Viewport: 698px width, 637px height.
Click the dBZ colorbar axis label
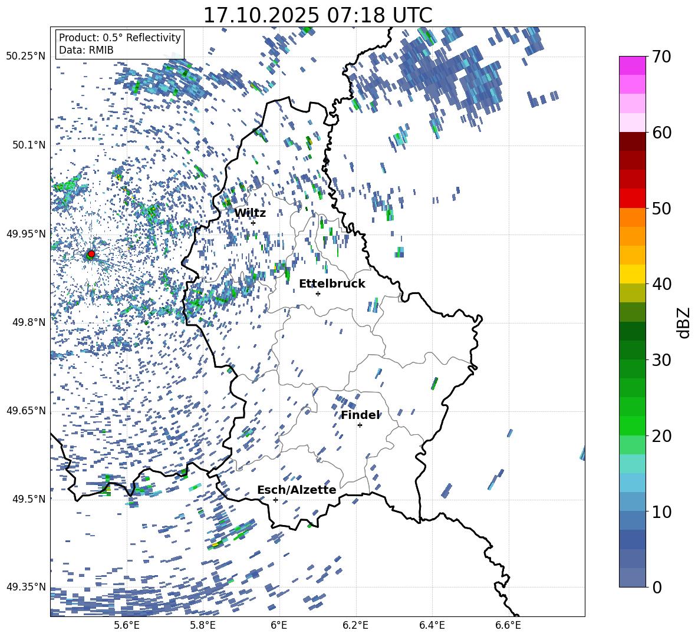684,322
